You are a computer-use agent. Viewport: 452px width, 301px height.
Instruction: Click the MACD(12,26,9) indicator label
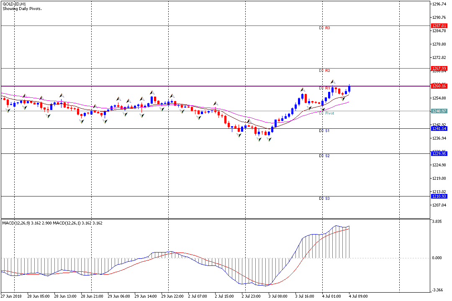16,223
